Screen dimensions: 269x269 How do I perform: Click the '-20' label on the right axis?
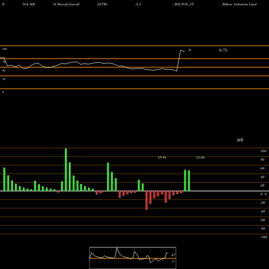263,203
